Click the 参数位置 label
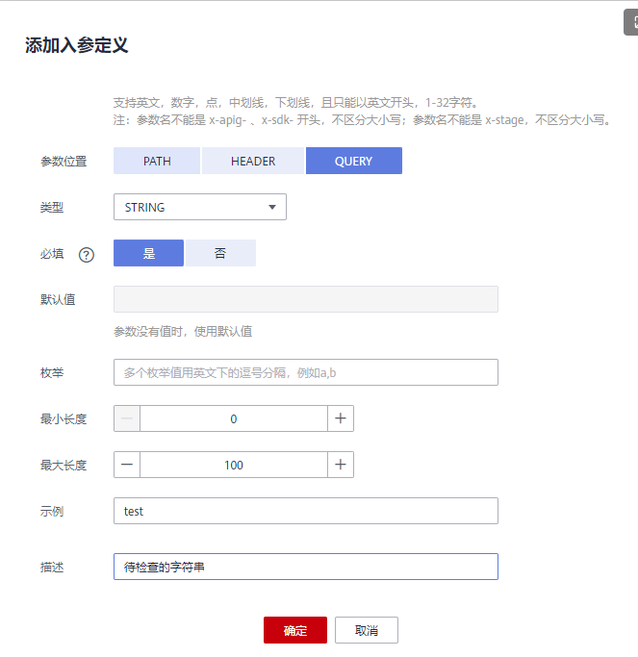 [x=64, y=162]
